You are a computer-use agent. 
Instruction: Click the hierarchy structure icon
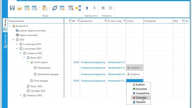click(x=78, y=8)
